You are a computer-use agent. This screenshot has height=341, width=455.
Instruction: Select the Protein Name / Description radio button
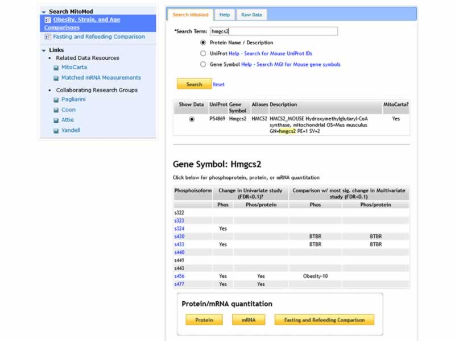(x=203, y=43)
